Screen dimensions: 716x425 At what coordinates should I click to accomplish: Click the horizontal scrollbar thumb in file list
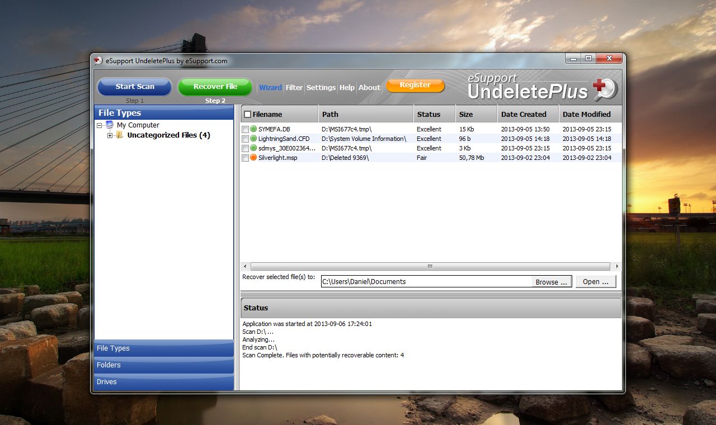coord(430,267)
